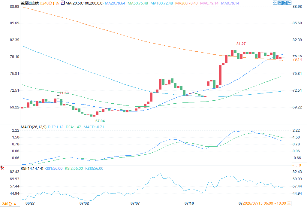
Task: Enable the crosshair cursor tool icon
Action: point(275,3)
